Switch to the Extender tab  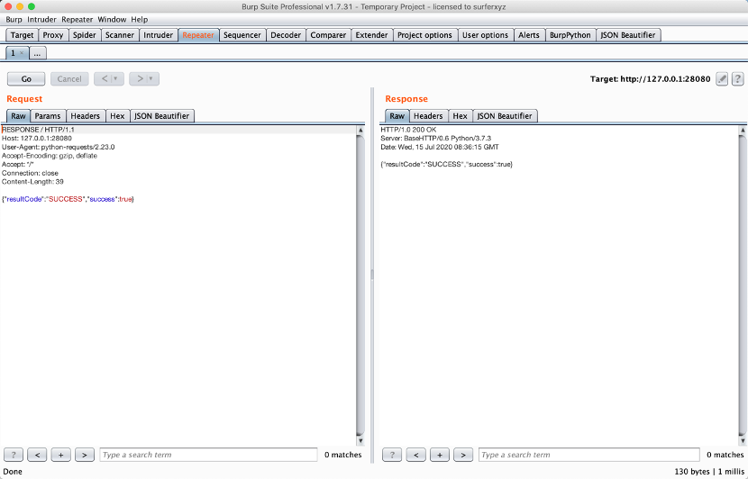coord(371,35)
